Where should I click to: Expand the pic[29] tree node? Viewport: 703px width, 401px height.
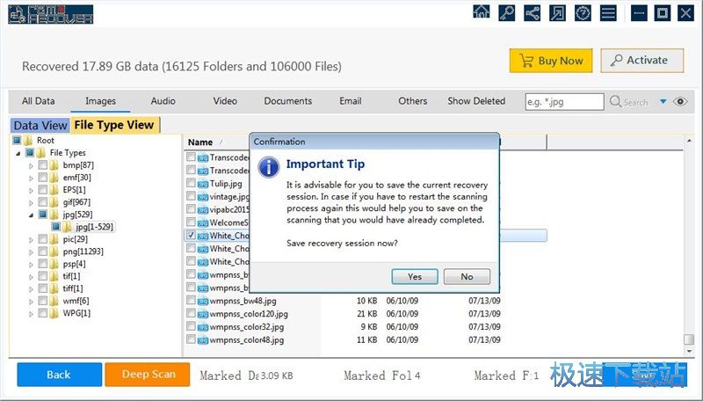31,240
